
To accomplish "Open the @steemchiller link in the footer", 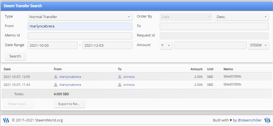I will pos(250,120).
